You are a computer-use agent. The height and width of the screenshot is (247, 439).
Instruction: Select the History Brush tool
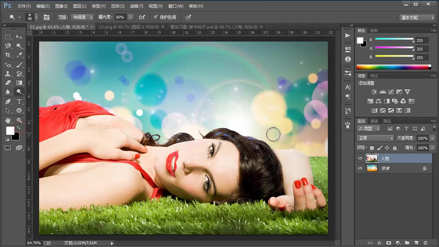coord(19,73)
